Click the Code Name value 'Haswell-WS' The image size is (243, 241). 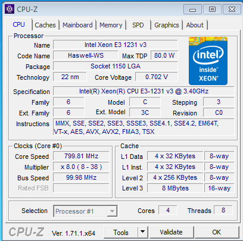pos(86,55)
